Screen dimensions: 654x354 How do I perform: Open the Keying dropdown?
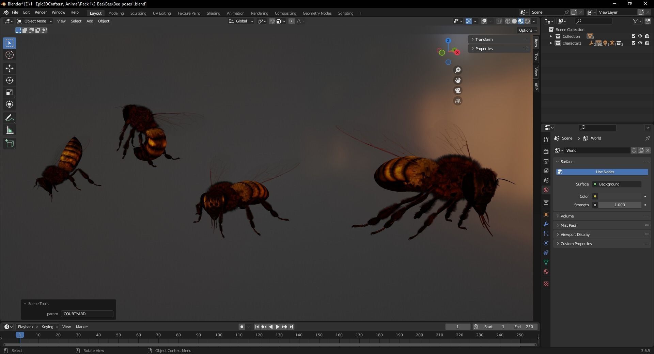[49, 327]
